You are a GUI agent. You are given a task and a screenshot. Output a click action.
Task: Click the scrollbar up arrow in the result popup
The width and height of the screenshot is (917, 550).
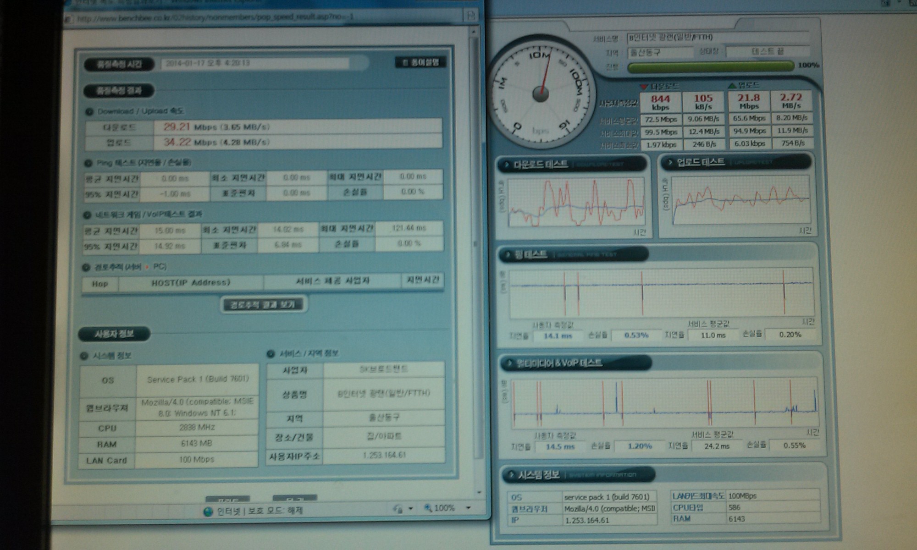(x=474, y=32)
